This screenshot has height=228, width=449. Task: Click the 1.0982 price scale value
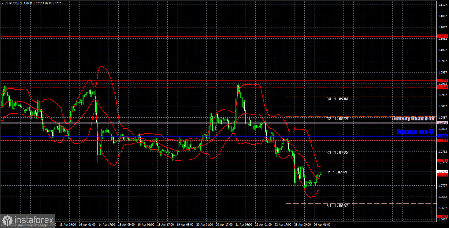443,61
